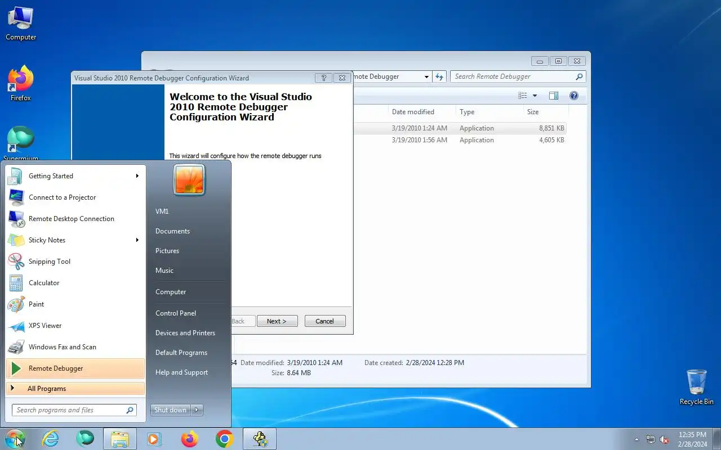Screen dimensions: 721x450
Task: Click the user account picture
Action: (x=189, y=179)
